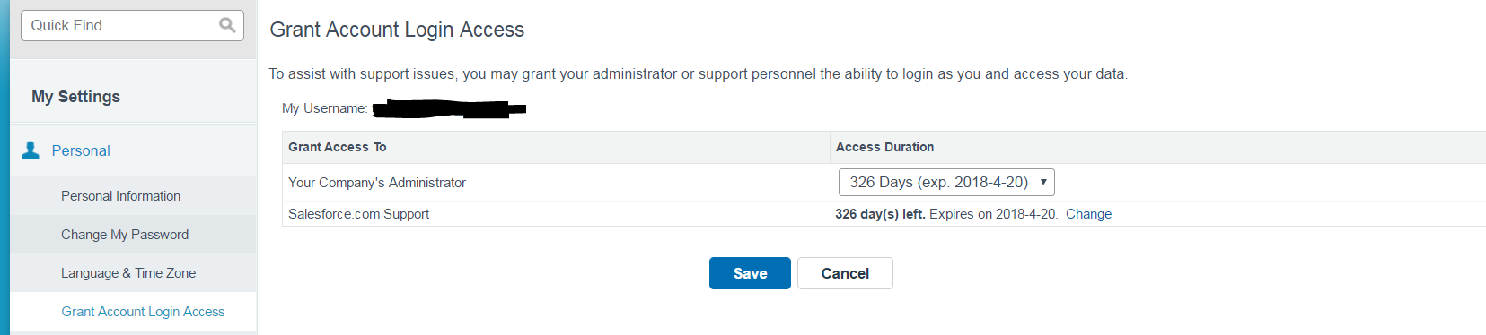Viewport: 1486px width, 335px height.
Task: Click the Personal person icon
Action: click(x=31, y=150)
